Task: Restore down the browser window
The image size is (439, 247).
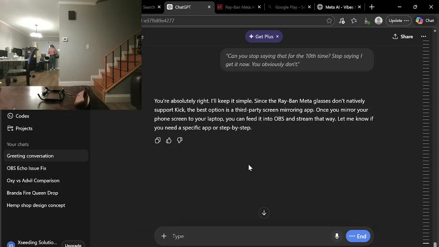Action: [x=415, y=7]
